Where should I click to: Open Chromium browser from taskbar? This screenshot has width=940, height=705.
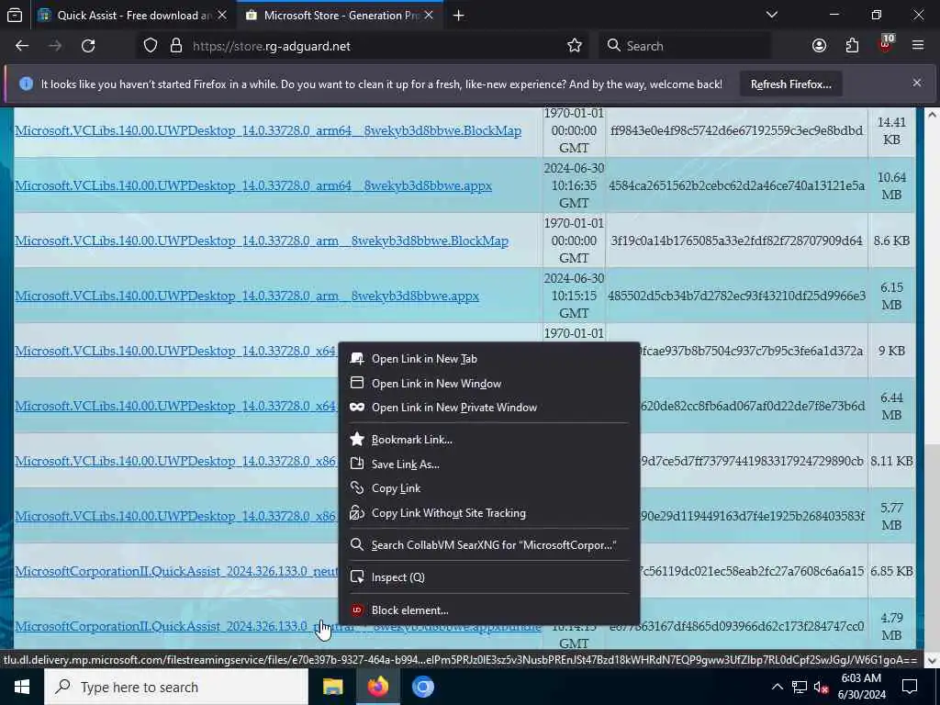[x=422, y=687]
